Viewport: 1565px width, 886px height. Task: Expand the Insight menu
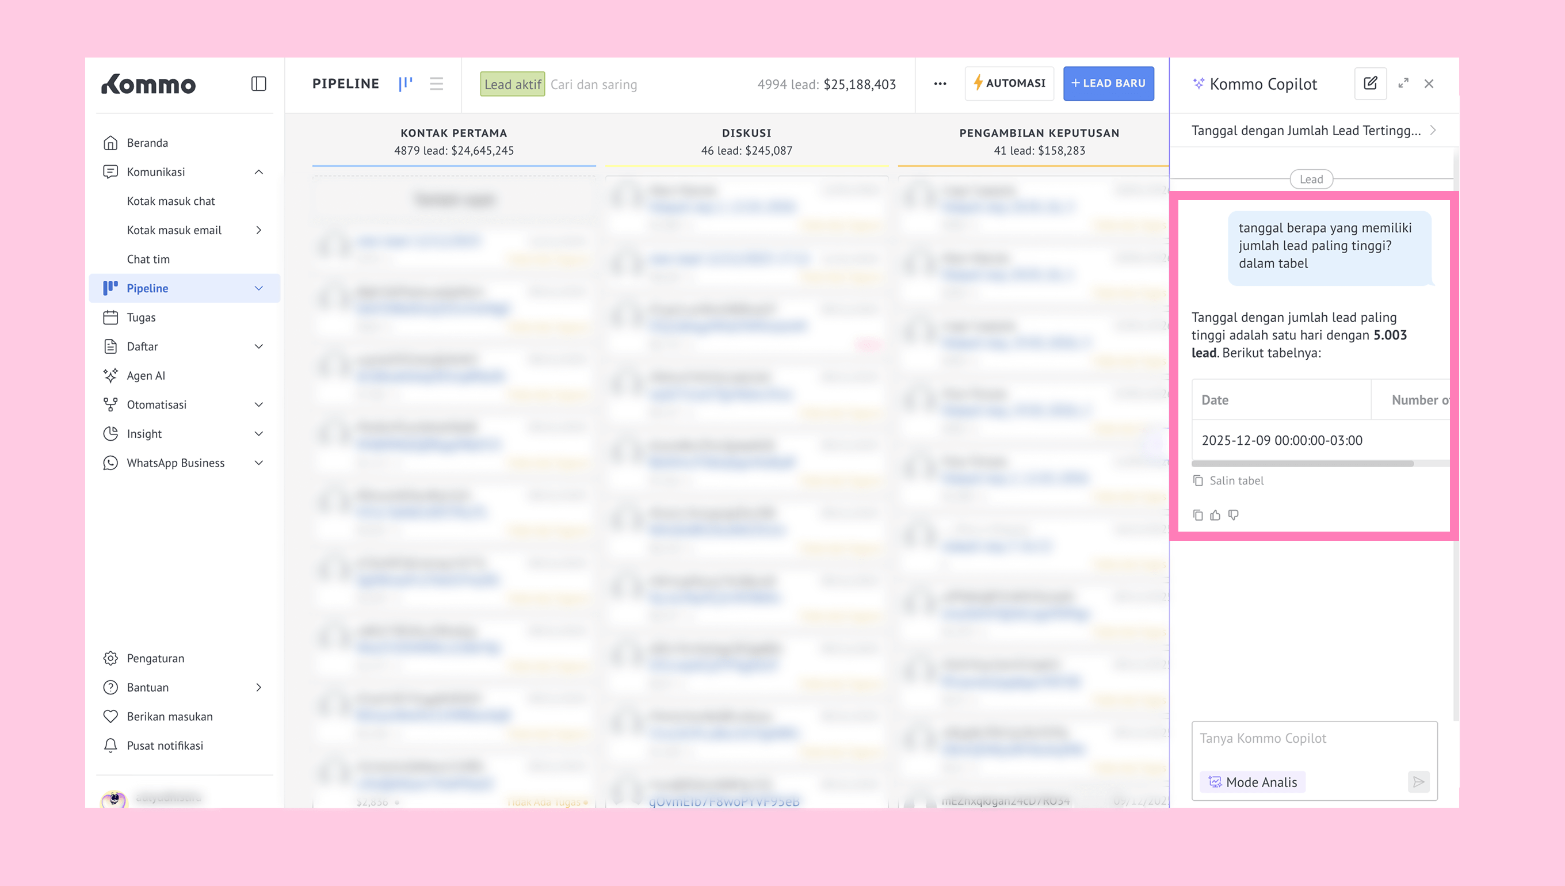click(x=258, y=434)
